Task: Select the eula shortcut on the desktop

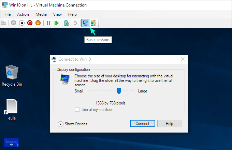Action: click(x=12, y=110)
